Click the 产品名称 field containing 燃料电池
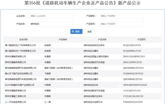The width and height of the screenshot is (165, 104). pyautogui.click(x=51, y=24)
